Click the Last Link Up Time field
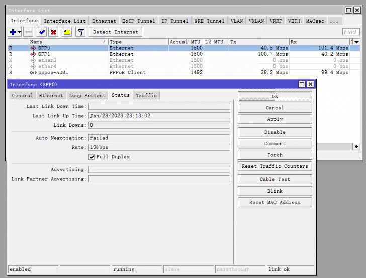Viewport: 366px width, 278px height. 159,116
